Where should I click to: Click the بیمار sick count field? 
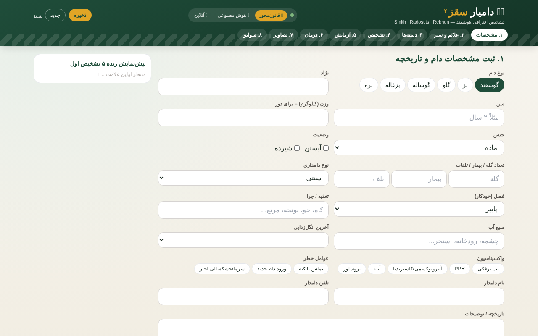pyautogui.click(x=419, y=179)
